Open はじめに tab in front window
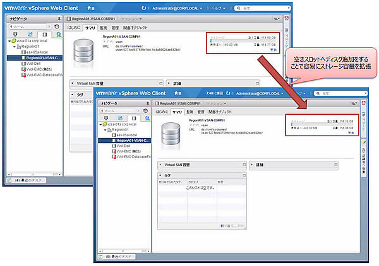The width and height of the screenshot is (379, 266). click(x=162, y=112)
